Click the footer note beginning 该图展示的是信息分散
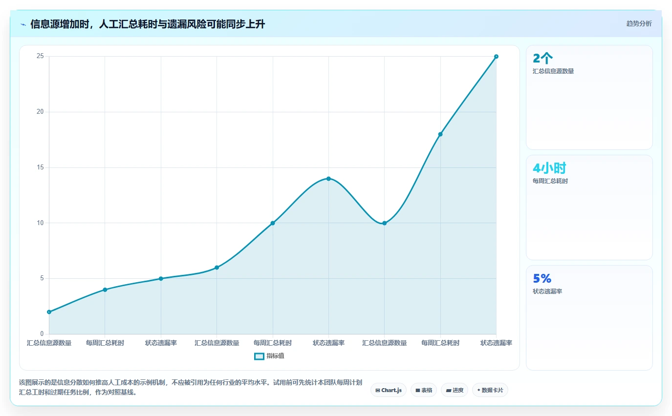The image size is (672, 416). [191, 387]
